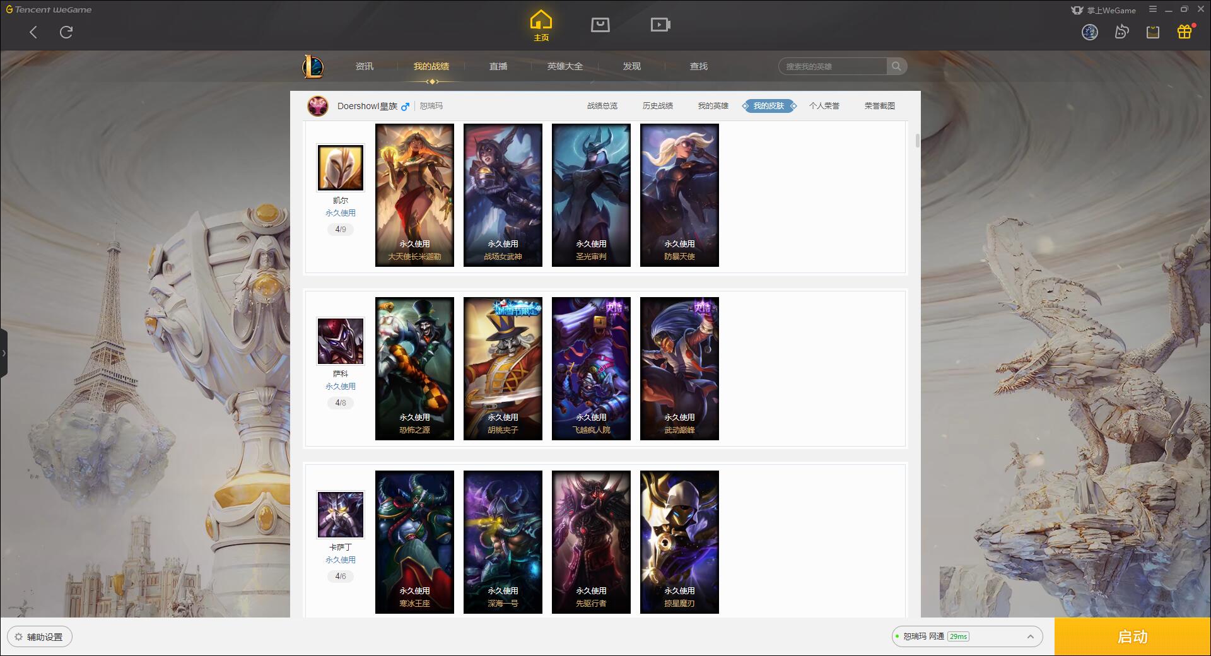Open the store bag icon in the top bar
The height and width of the screenshot is (656, 1211).
(x=600, y=25)
